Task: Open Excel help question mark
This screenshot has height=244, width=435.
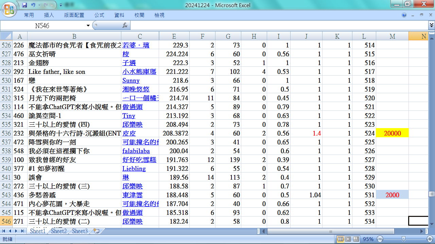Action: [x=404, y=15]
